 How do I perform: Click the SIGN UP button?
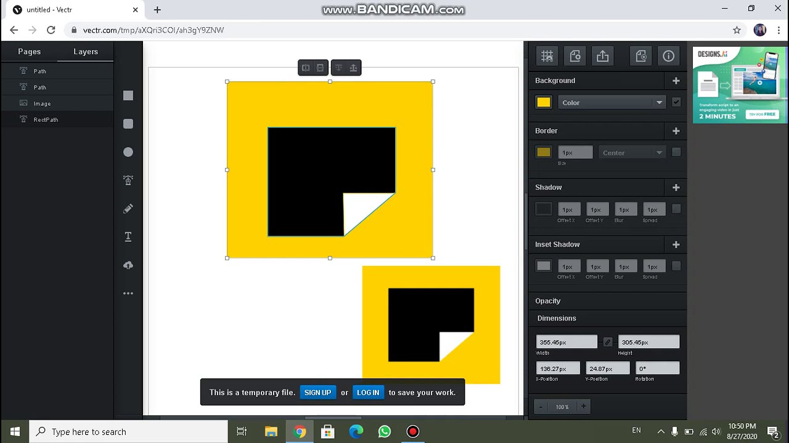click(317, 393)
